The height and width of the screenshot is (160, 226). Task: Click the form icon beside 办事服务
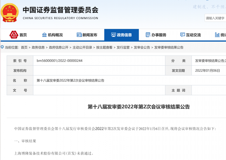148,35
